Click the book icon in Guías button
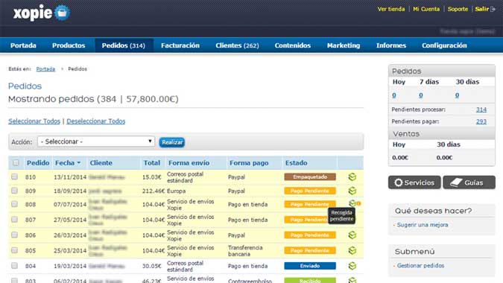This screenshot has width=503, height=283. (455, 182)
